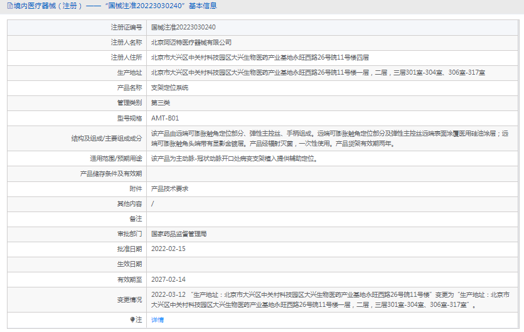This screenshot has width=524, height=332.
Task: Click the 结构及组成/主要组成成分 label
Action: pos(107,139)
